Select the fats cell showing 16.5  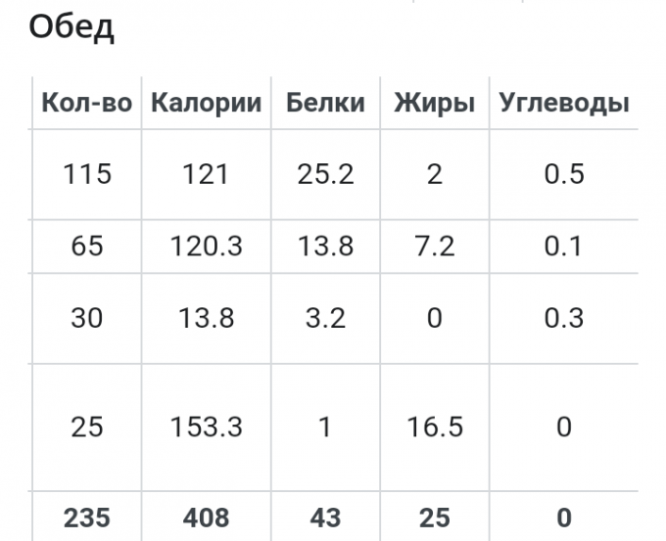pyautogui.click(x=434, y=427)
